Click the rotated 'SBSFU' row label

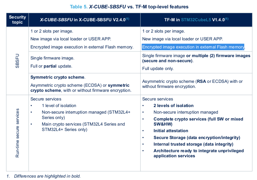click(17, 61)
